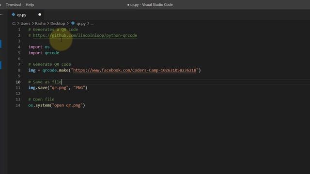Click the 'C:' breadcrumb segment
Image resolution: width=310 pixels, height=174 pixels.
pyautogui.click(x=14, y=24)
